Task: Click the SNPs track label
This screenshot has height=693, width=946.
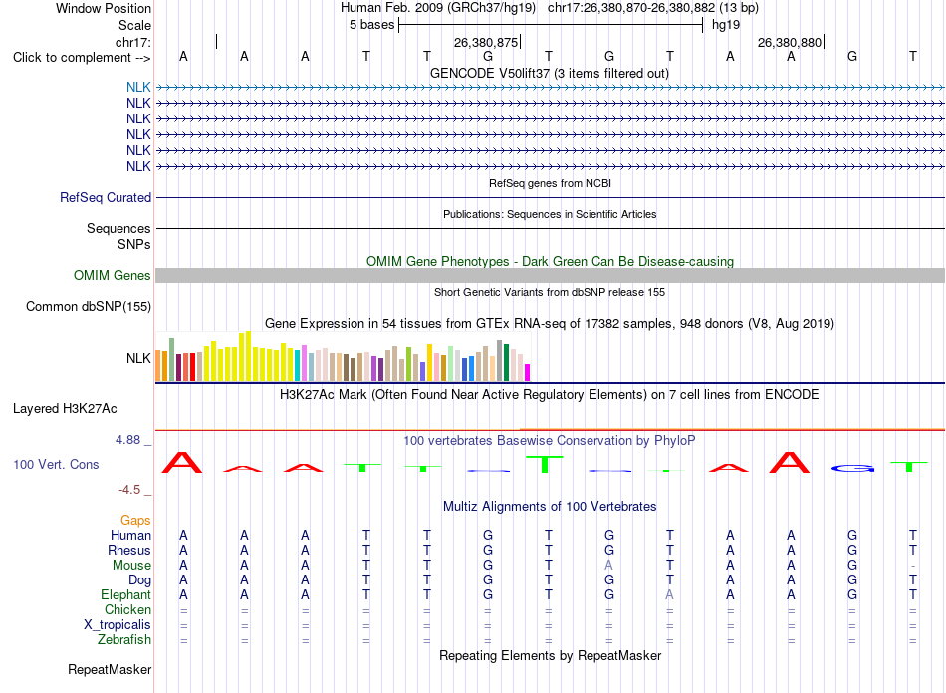Action: tap(134, 244)
